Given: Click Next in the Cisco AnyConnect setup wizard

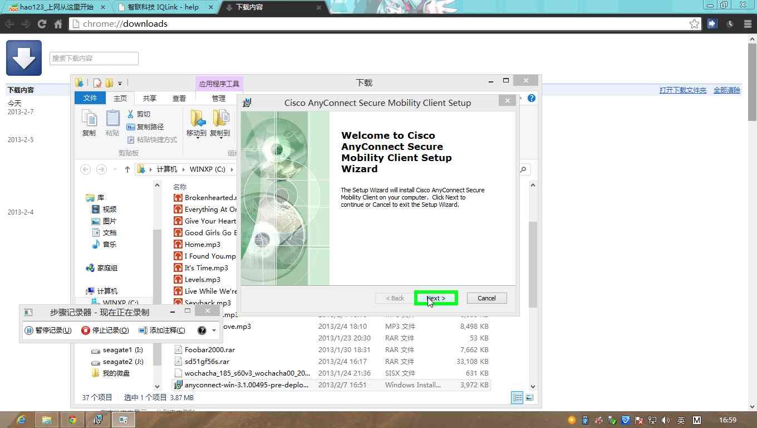Looking at the screenshot, I should pos(436,298).
